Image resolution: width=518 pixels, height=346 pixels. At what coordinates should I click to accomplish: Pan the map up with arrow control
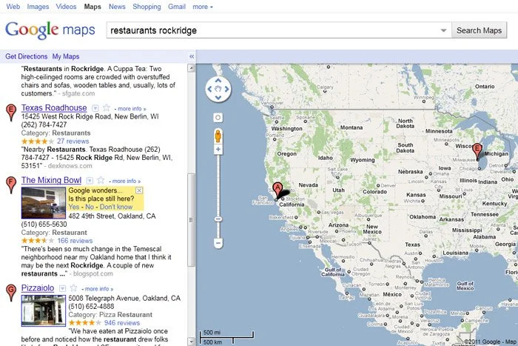[x=218, y=80]
